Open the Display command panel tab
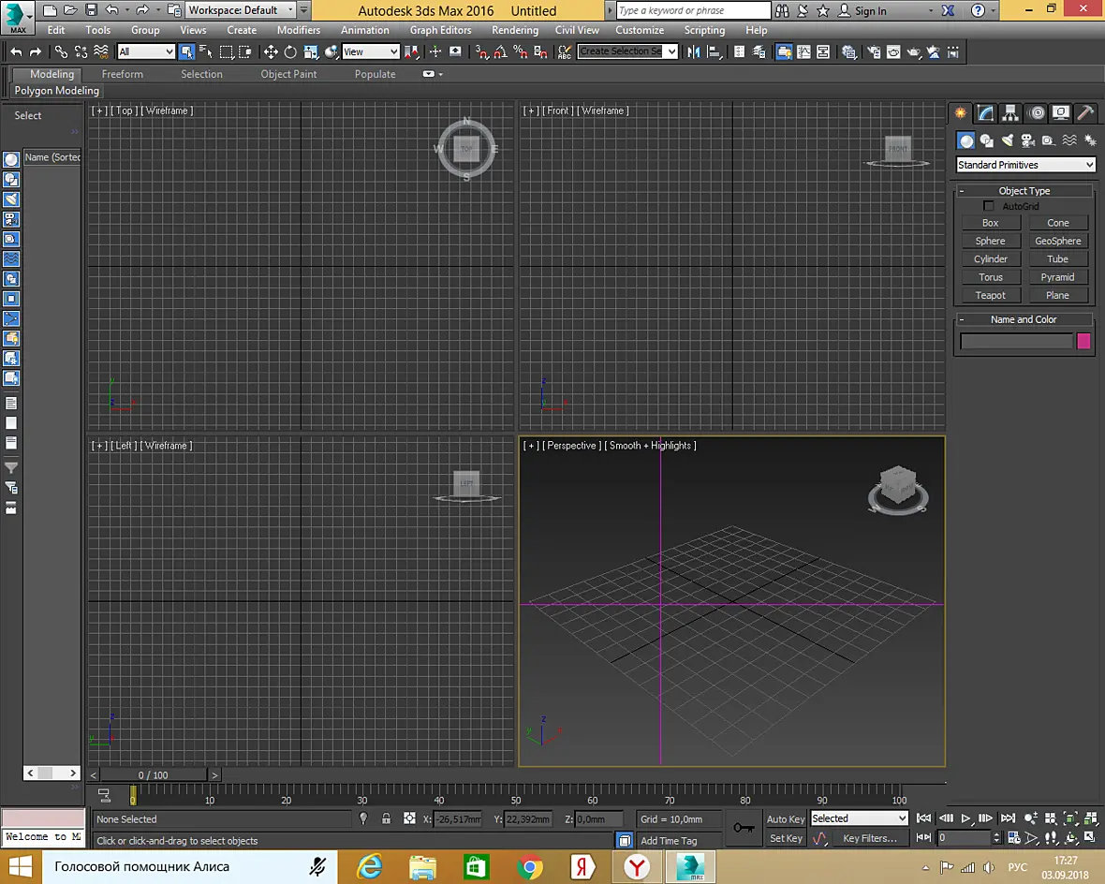The height and width of the screenshot is (884, 1105). click(x=1061, y=112)
